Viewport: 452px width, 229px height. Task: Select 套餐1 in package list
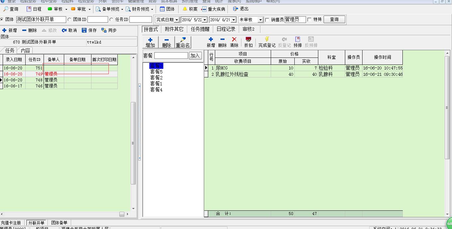[x=156, y=84]
